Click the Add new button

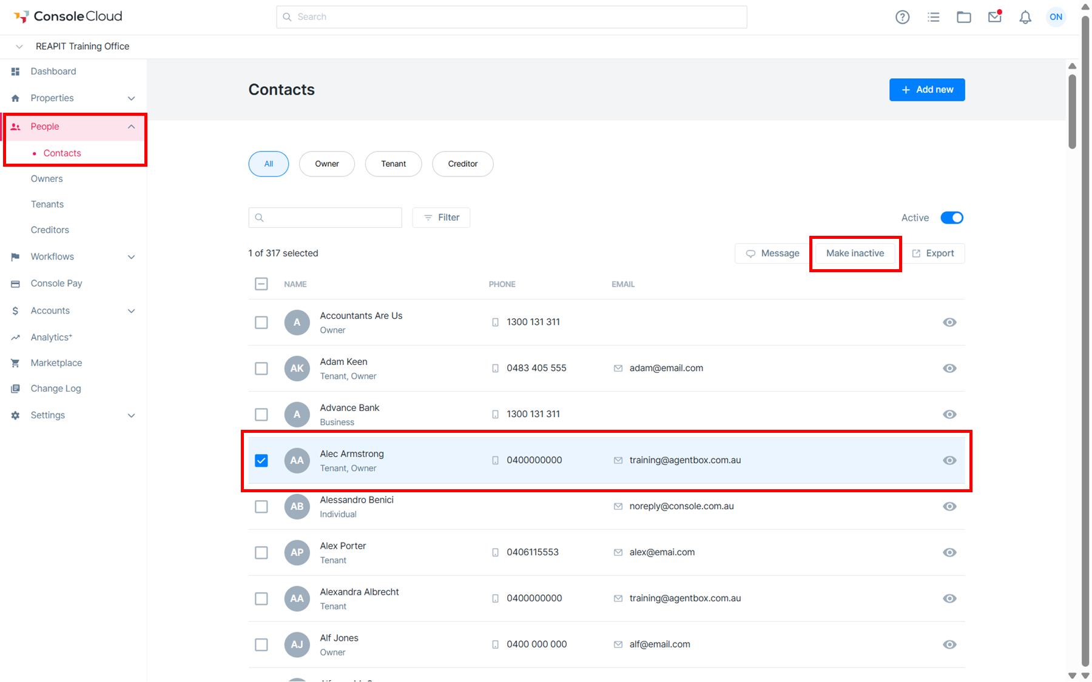coord(927,90)
